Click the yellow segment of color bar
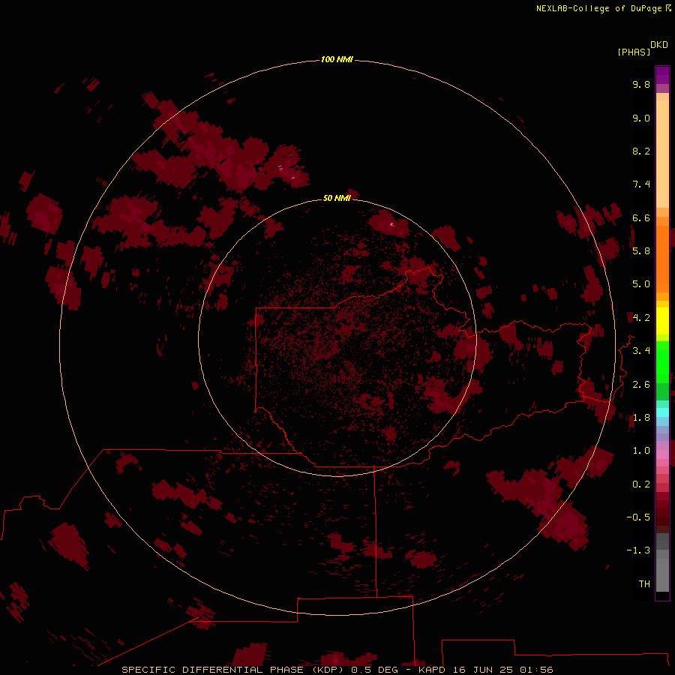The image size is (675, 675). coord(662,321)
